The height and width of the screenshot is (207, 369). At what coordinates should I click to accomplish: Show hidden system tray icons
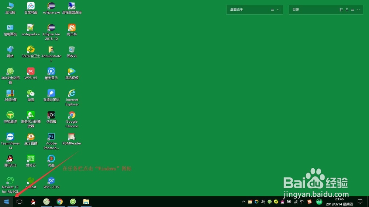pyautogui.click(x=244, y=201)
